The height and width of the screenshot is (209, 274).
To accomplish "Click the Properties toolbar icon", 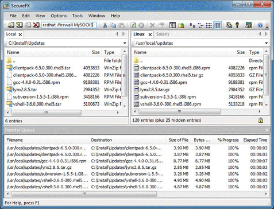I will tap(161, 25).
